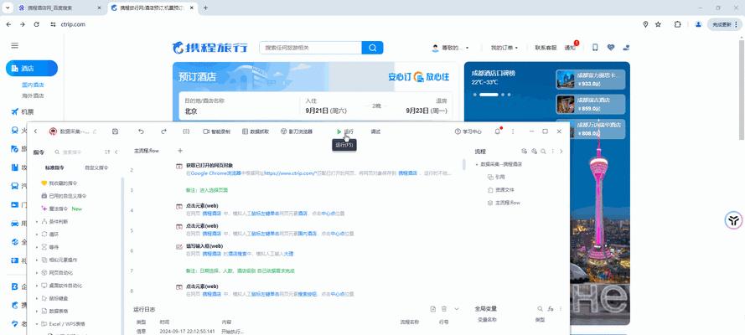This screenshot has width=745, height=335.
Task: Reload the ctrip.com page in Chrome
Action: (37, 24)
